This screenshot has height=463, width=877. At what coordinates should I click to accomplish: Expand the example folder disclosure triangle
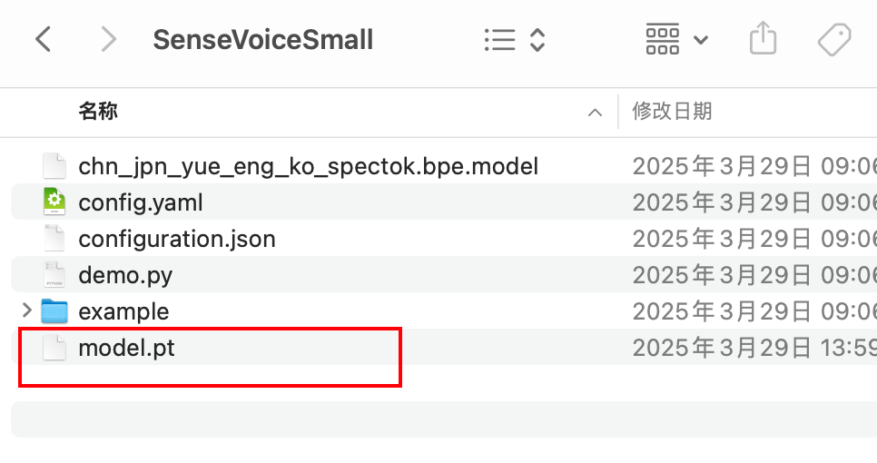(x=26, y=311)
